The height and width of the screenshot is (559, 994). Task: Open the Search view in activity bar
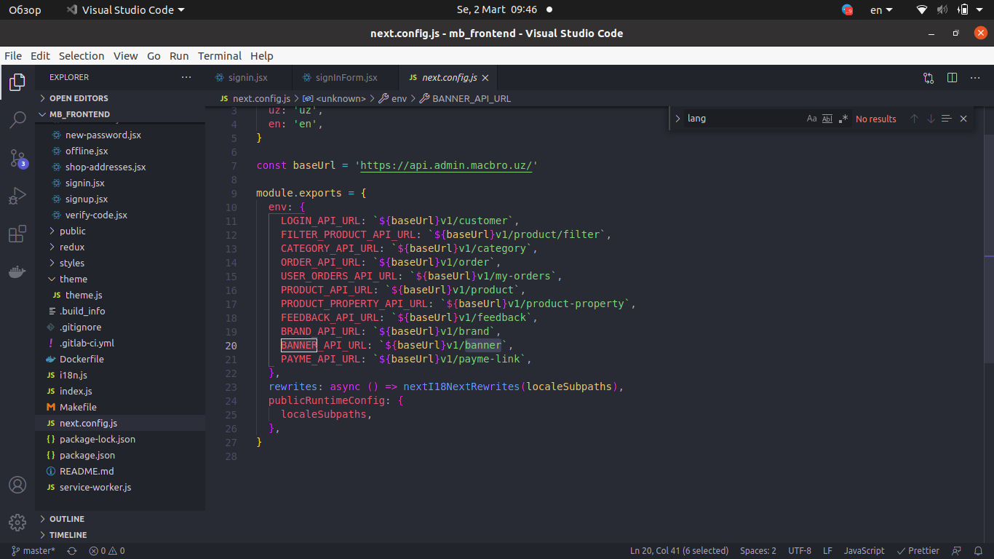[x=17, y=120]
